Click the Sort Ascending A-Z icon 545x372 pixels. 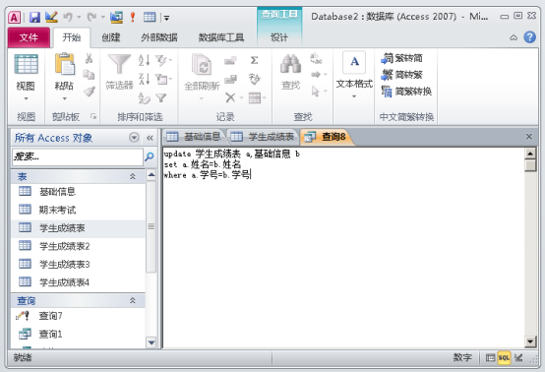tap(144, 60)
